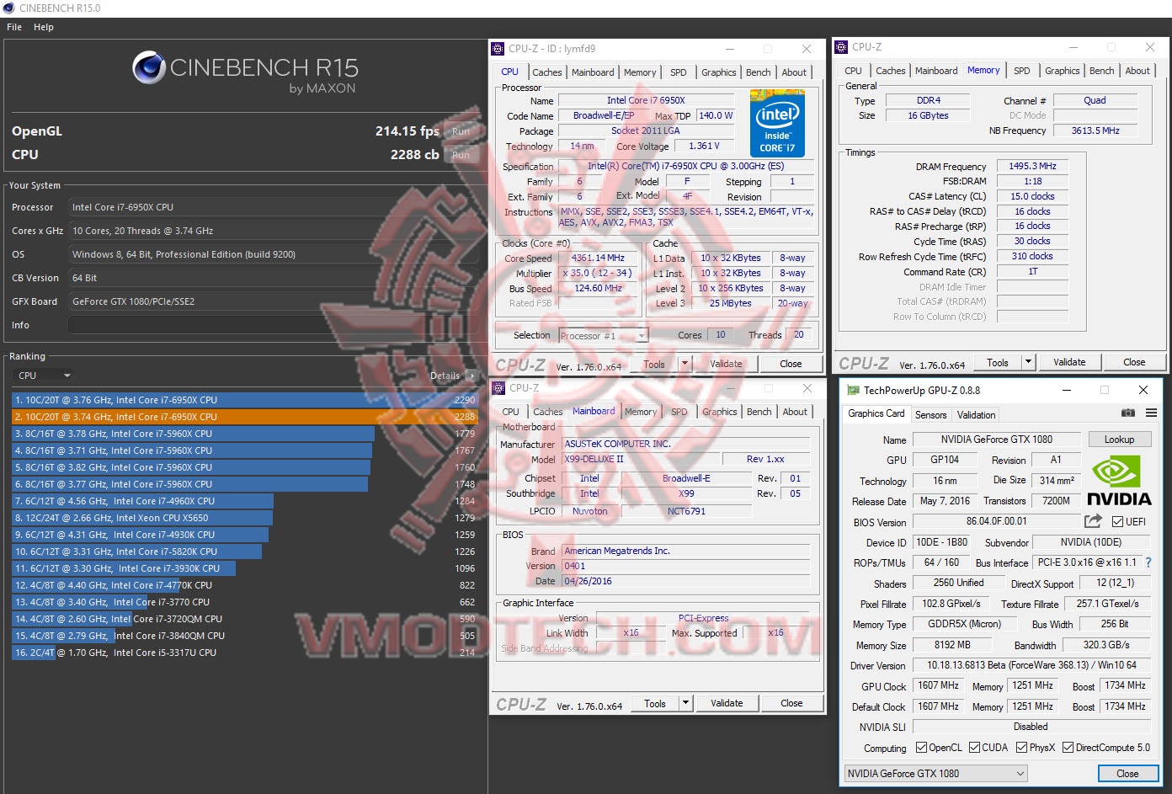Click the NB Frequency value 3613.5 MHz
This screenshot has height=794, width=1172.
tap(1095, 131)
